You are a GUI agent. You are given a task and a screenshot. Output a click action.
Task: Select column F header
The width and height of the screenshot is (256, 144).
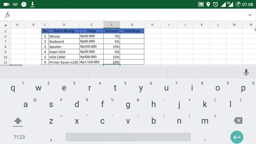pyautogui.click(x=112, y=25)
